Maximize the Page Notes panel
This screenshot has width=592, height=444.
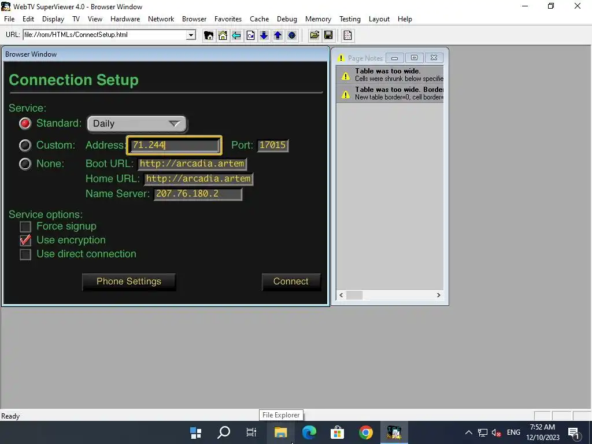coord(414,58)
